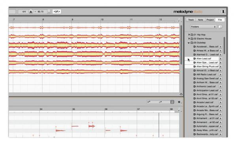237x143 pixels.
Task: Click track pane zoom control at corner
Action: pyautogui.click(x=181, y=94)
